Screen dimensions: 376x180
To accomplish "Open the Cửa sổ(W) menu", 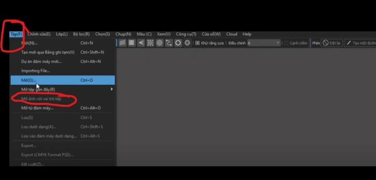I will pos(211,34).
